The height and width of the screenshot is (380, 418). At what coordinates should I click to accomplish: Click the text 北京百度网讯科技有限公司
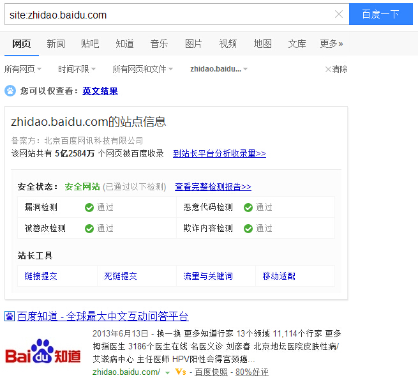[94, 141]
